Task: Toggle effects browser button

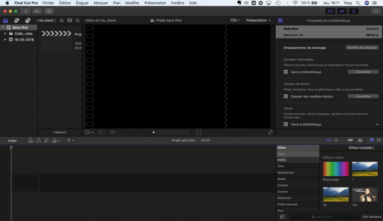Action: [371, 140]
